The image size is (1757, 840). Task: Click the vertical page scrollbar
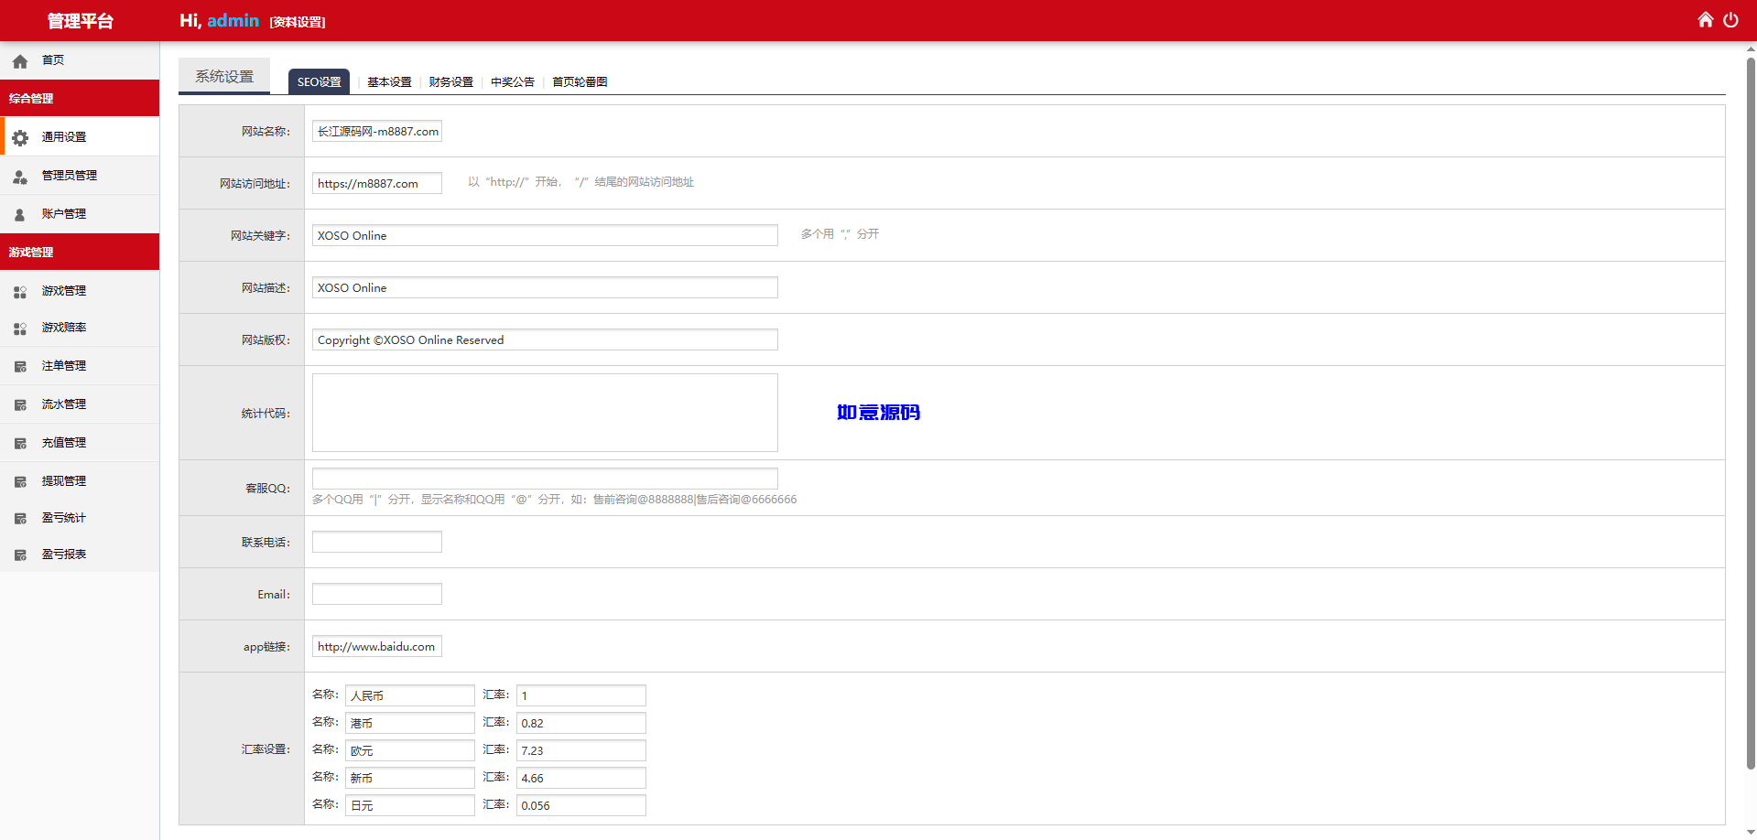click(x=1751, y=412)
